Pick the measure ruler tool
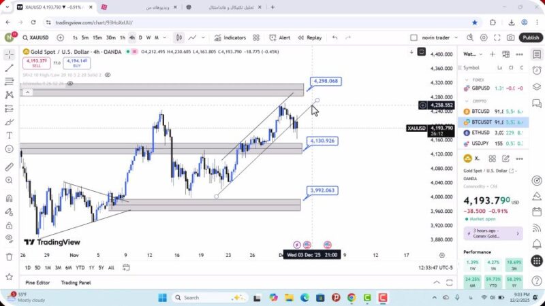This screenshot has height=306, width=545. coord(9,167)
